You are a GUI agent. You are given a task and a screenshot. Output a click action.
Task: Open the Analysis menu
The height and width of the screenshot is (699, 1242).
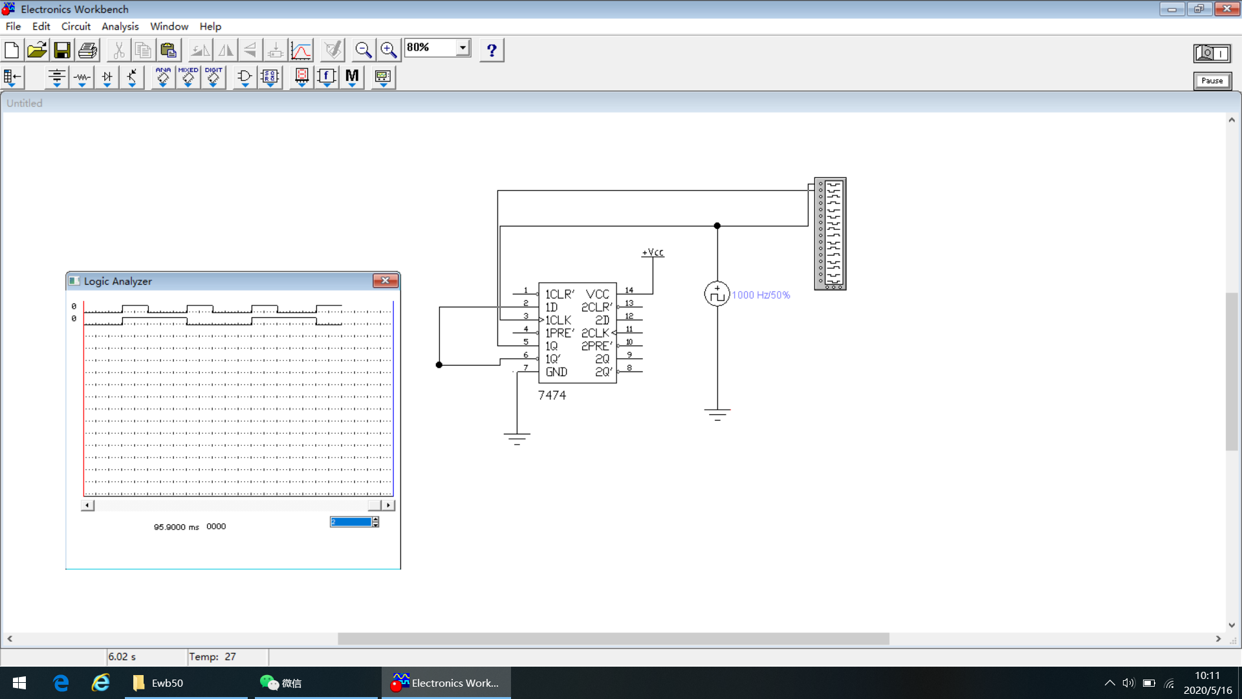point(120,27)
